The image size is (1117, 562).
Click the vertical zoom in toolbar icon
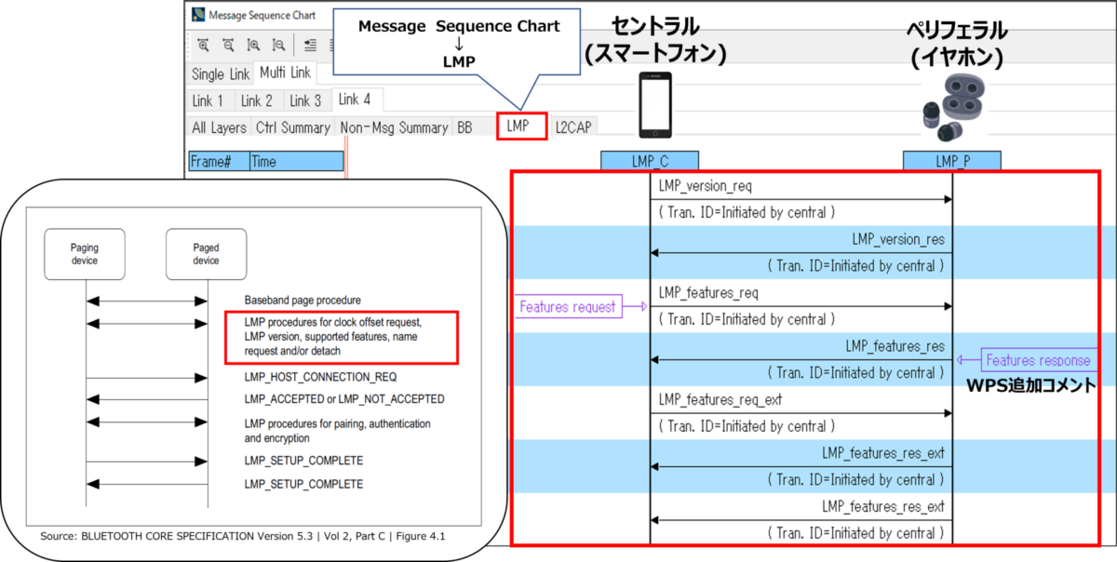[253, 44]
